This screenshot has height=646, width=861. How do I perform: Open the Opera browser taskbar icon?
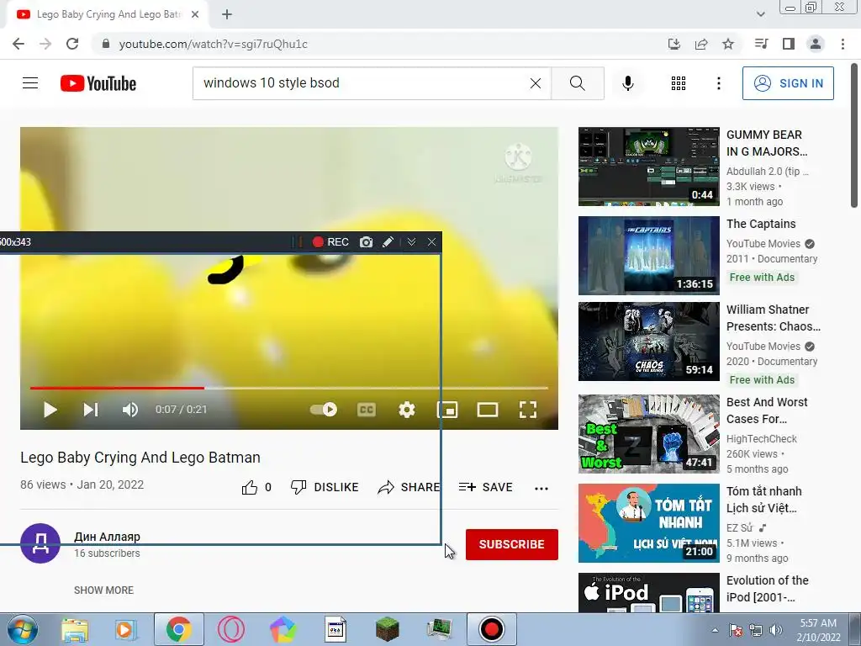[230, 629]
